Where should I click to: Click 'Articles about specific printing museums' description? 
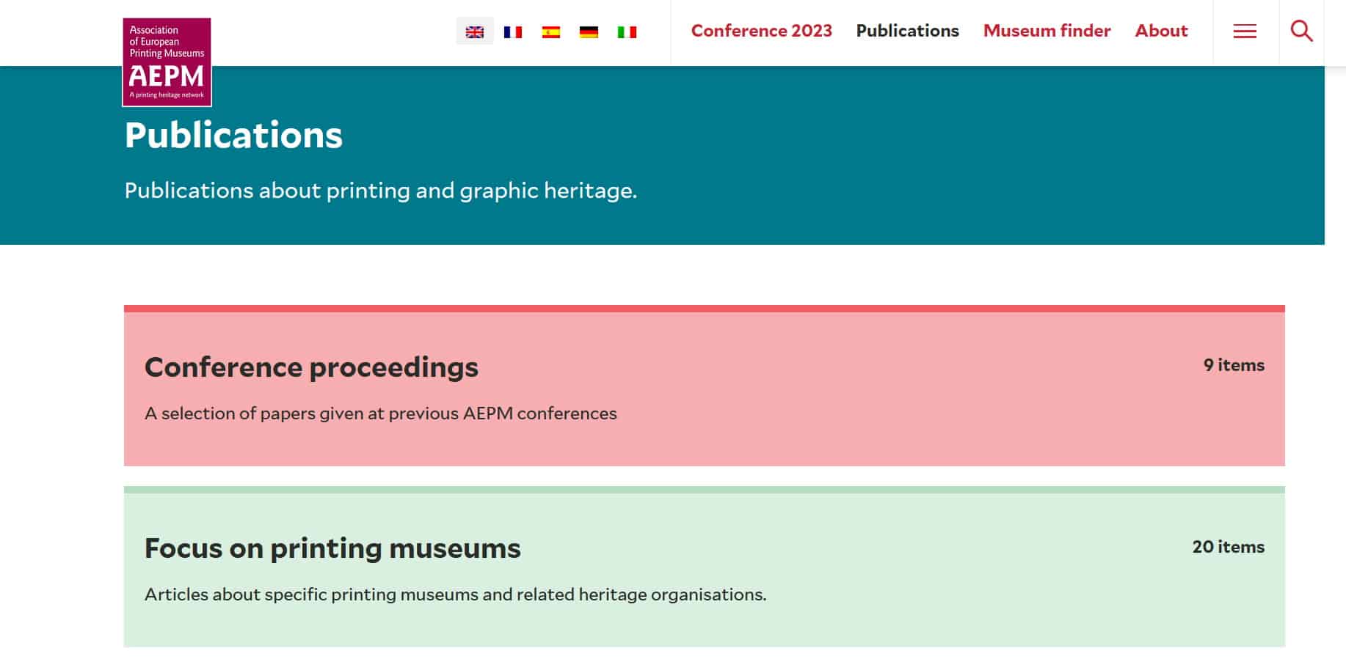(x=455, y=595)
